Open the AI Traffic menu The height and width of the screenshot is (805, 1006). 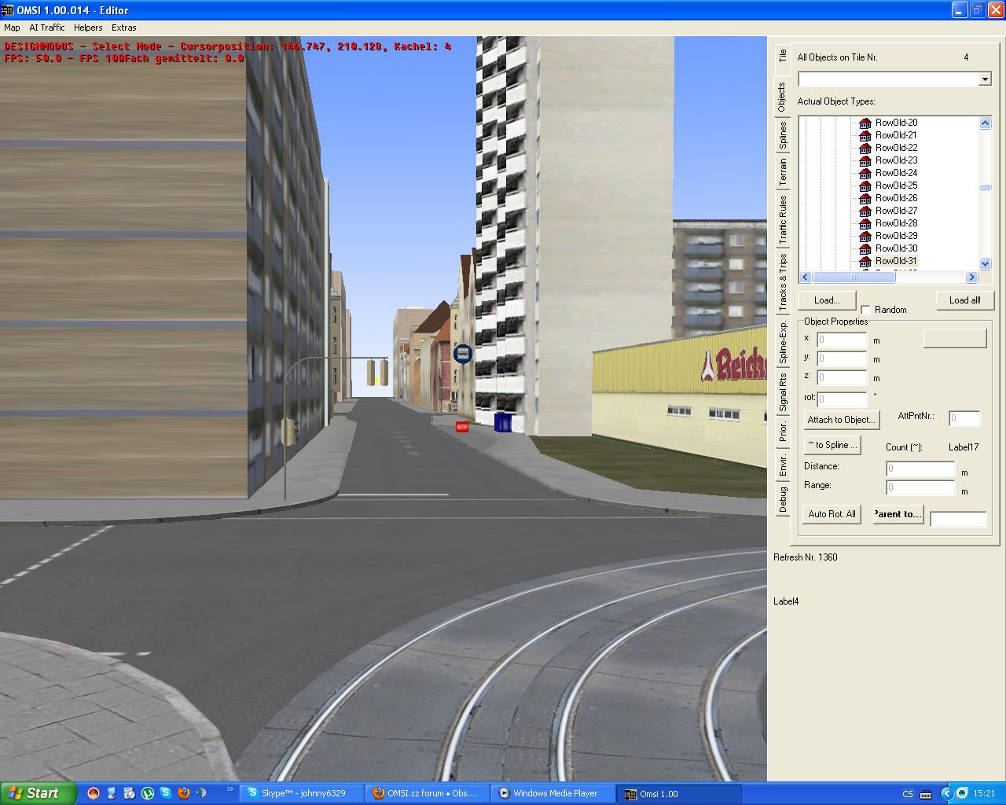click(x=47, y=28)
